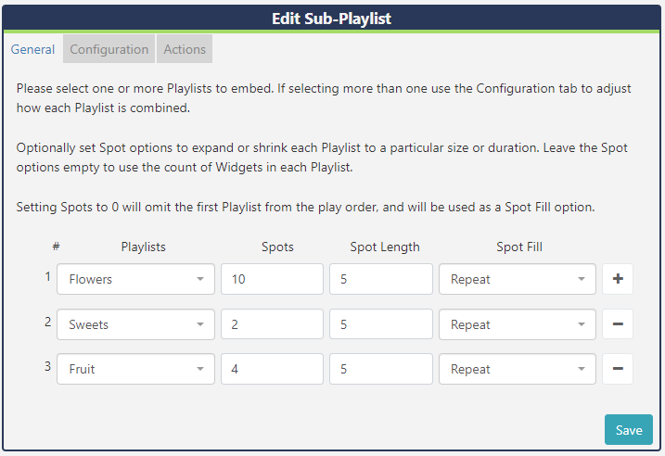The height and width of the screenshot is (456, 665).
Task: Click the Spots field containing 4
Action: pos(272,369)
